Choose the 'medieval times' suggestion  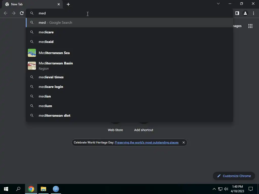coord(129,77)
